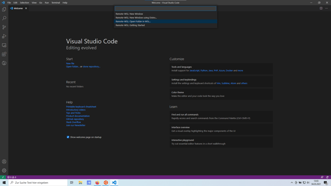The height and width of the screenshot is (186, 331).
Task: Choose Remote-WSL: Getting Started
Action: click(165, 25)
